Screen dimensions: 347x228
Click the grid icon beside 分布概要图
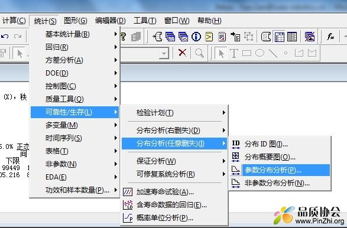[236, 157]
